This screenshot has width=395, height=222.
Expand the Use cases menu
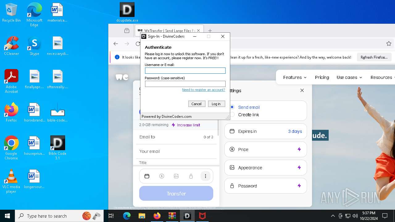(x=349, y=77)
